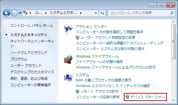Click the システムとセキ... breadcrumb segment

tap(63, 13)
